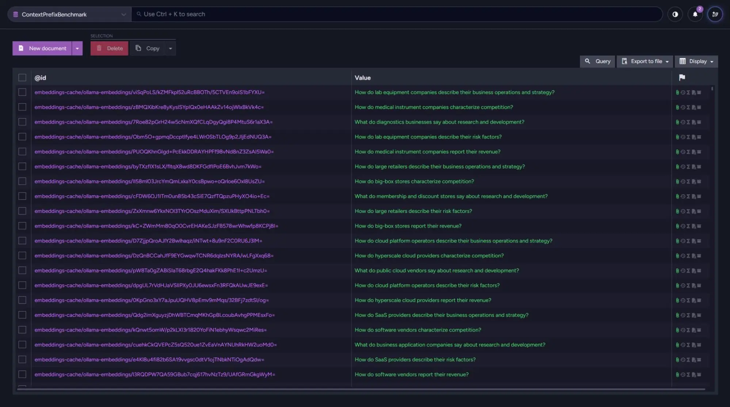Toggle the dark/light theme icon
Image resolution: width=730 pixels, height=407 pixels.
(x=675, y=14)
